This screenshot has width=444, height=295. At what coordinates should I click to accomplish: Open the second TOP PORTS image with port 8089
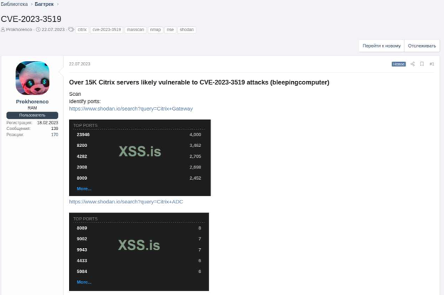point(139,252)
